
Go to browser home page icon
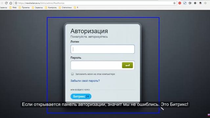pyautogui.click(x=11, y=3)
